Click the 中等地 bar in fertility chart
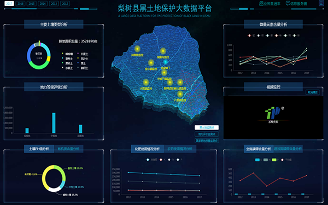Image resolution: width=328 pixels, height=205 pixels. (x=54, y=123)
